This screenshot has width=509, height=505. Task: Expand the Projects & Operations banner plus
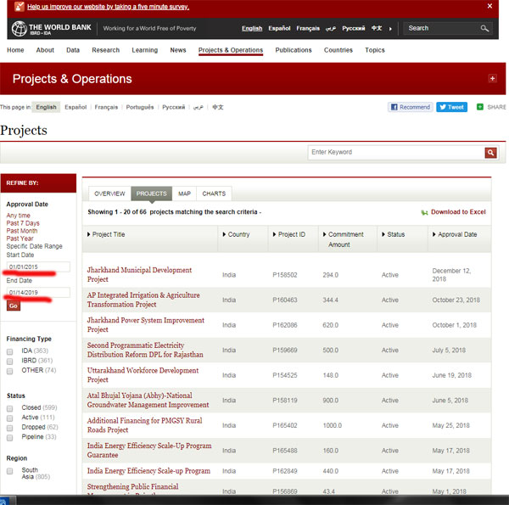coord(492,79)
